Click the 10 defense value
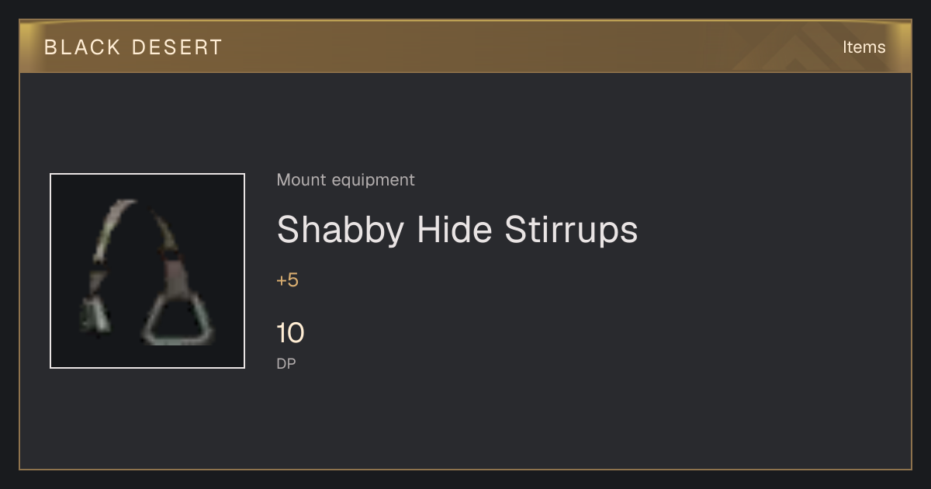 (290, 333)
